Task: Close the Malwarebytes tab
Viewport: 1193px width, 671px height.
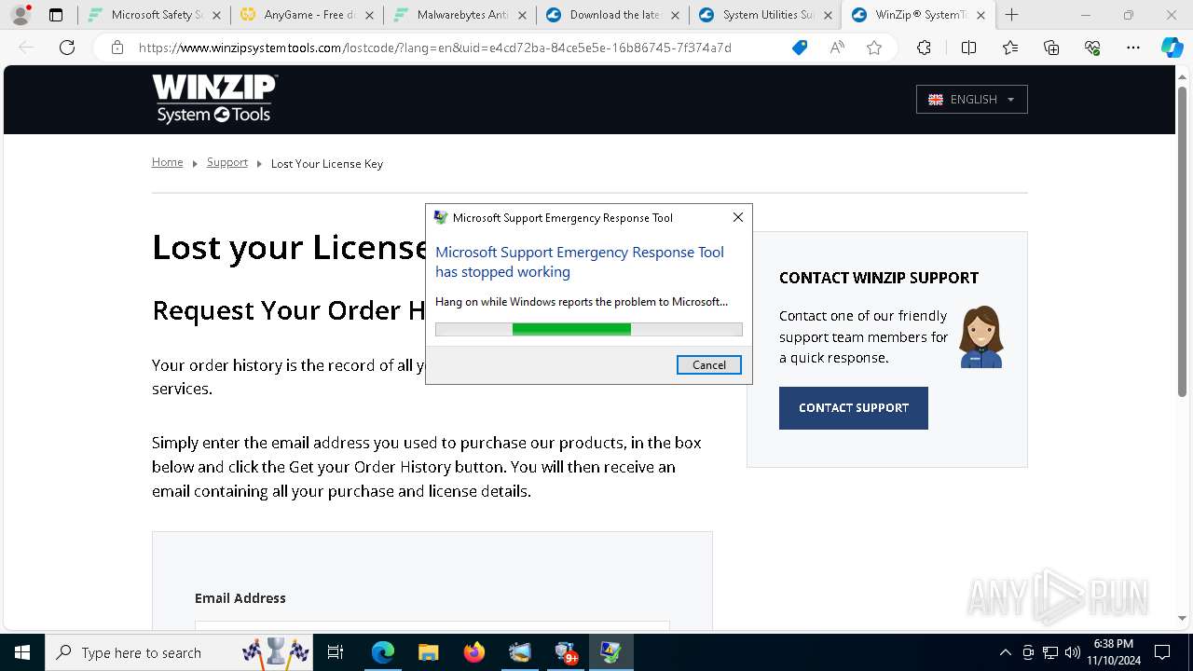Action: pyautogui.click(x=522, y=15)
